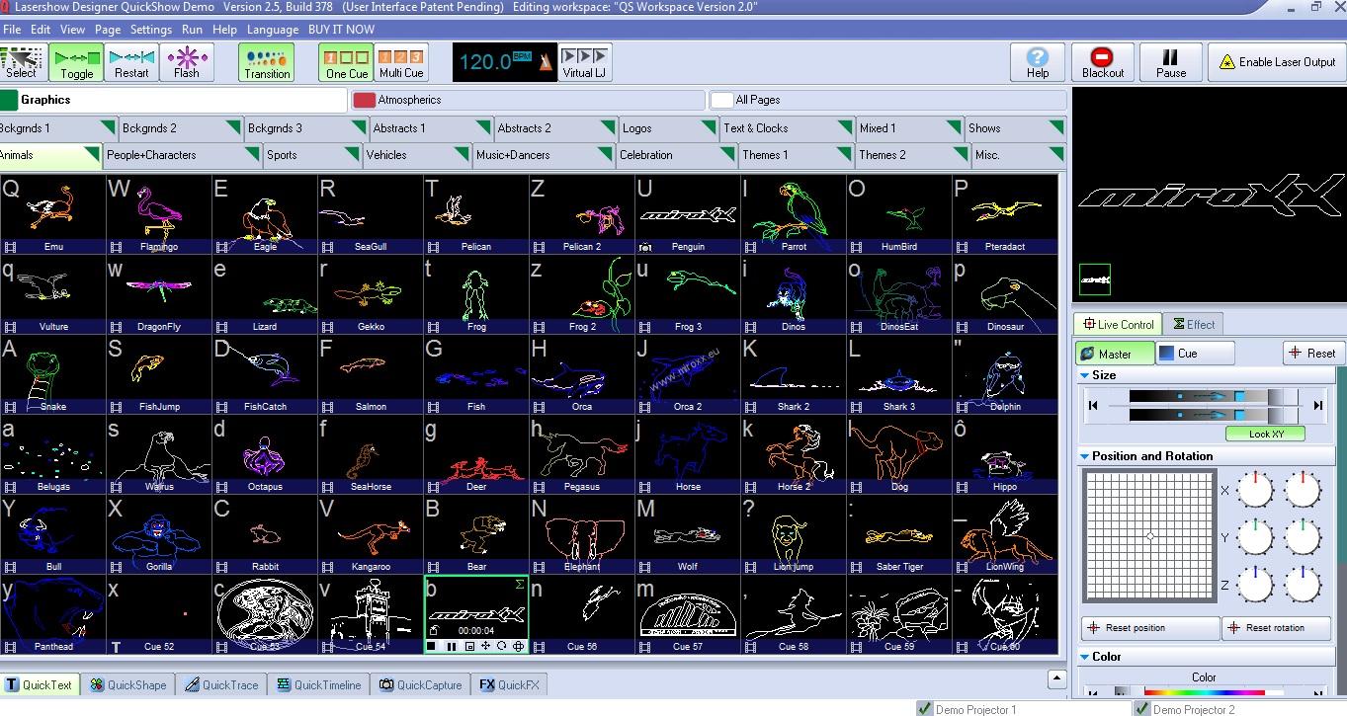Image resolution: width=1347 pixels, height=716 pixels.
Task: Enable Toggle mode
Action: click(x=76, y=61)
